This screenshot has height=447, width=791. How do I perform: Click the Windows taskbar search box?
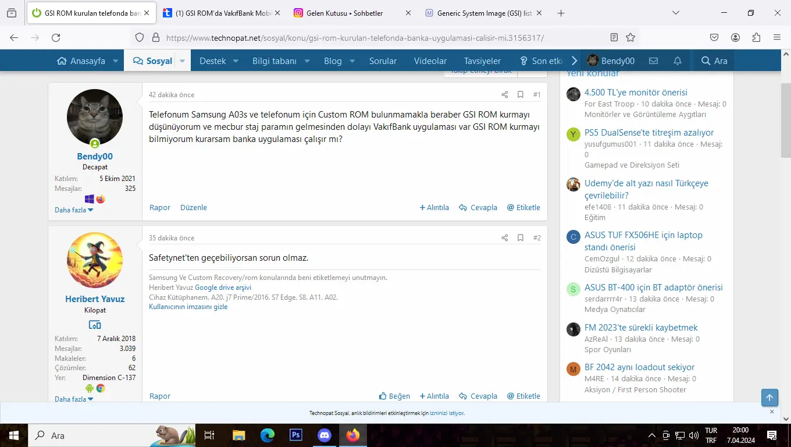112,435
